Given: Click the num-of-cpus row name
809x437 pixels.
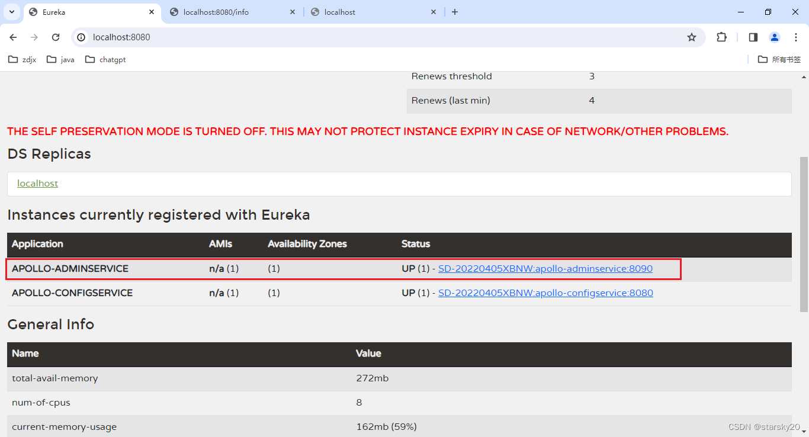Looking at the screenshot, I should (41, 403).
